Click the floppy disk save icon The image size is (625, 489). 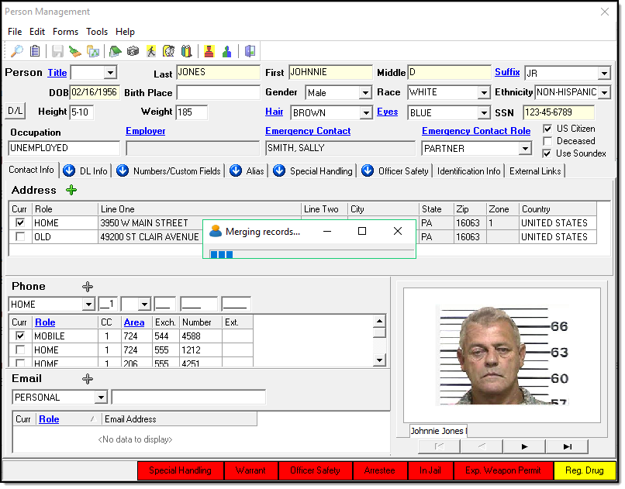pyautogui.click(x=57, y=51)
